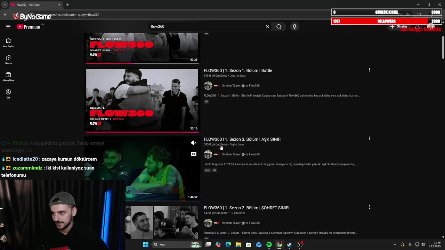Launch Copilot from the taskbar
Viewport: 445px width, 250px height.
coord(218,244)
